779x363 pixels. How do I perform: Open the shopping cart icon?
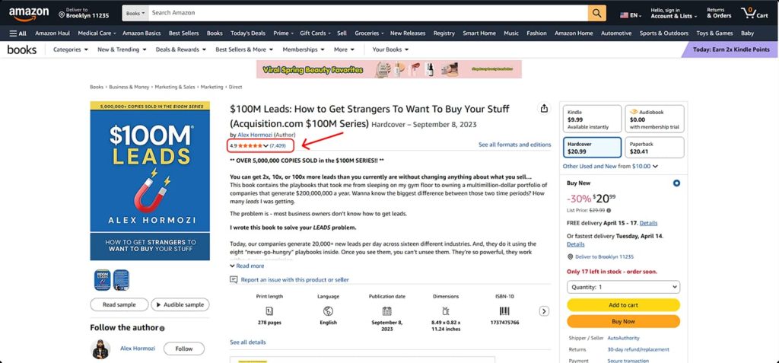[x=755, y=13]
